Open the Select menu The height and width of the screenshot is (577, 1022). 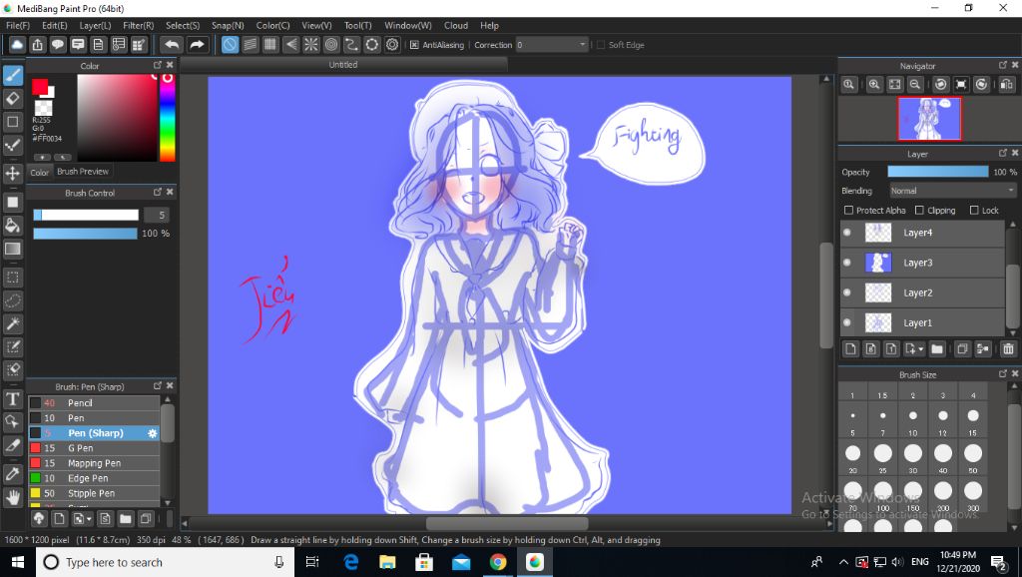[183, 25]
